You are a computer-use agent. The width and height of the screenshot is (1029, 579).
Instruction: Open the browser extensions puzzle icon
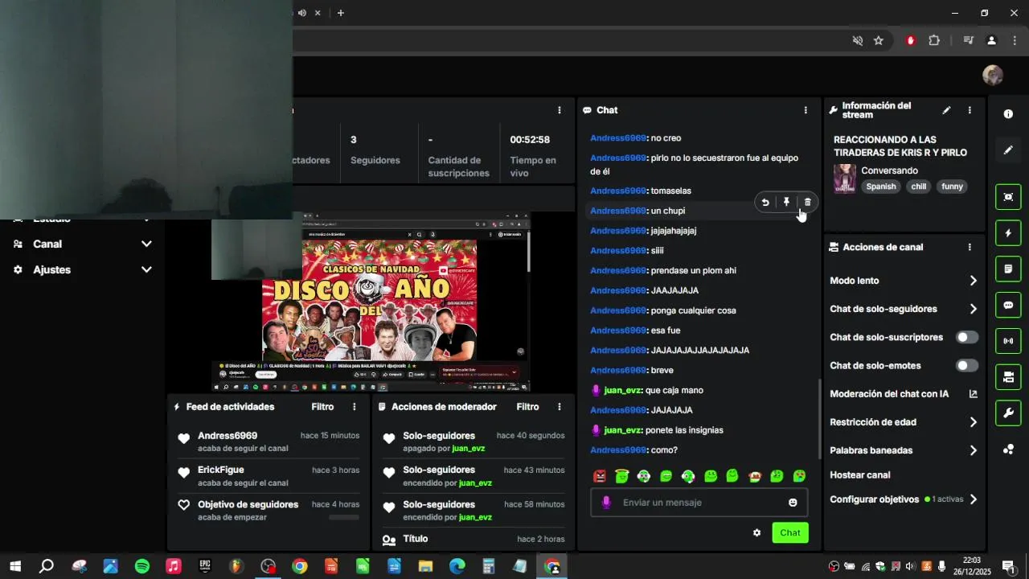[x=933, y=40]
